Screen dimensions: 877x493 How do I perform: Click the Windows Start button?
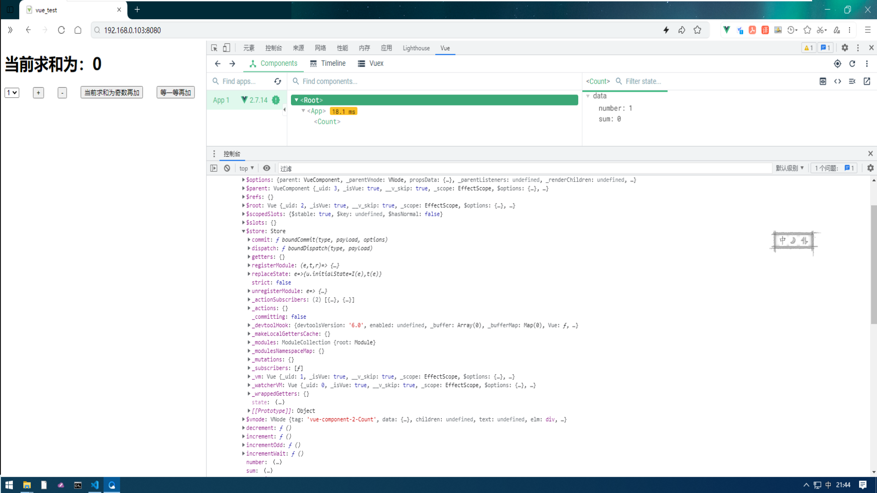point(9,485)
